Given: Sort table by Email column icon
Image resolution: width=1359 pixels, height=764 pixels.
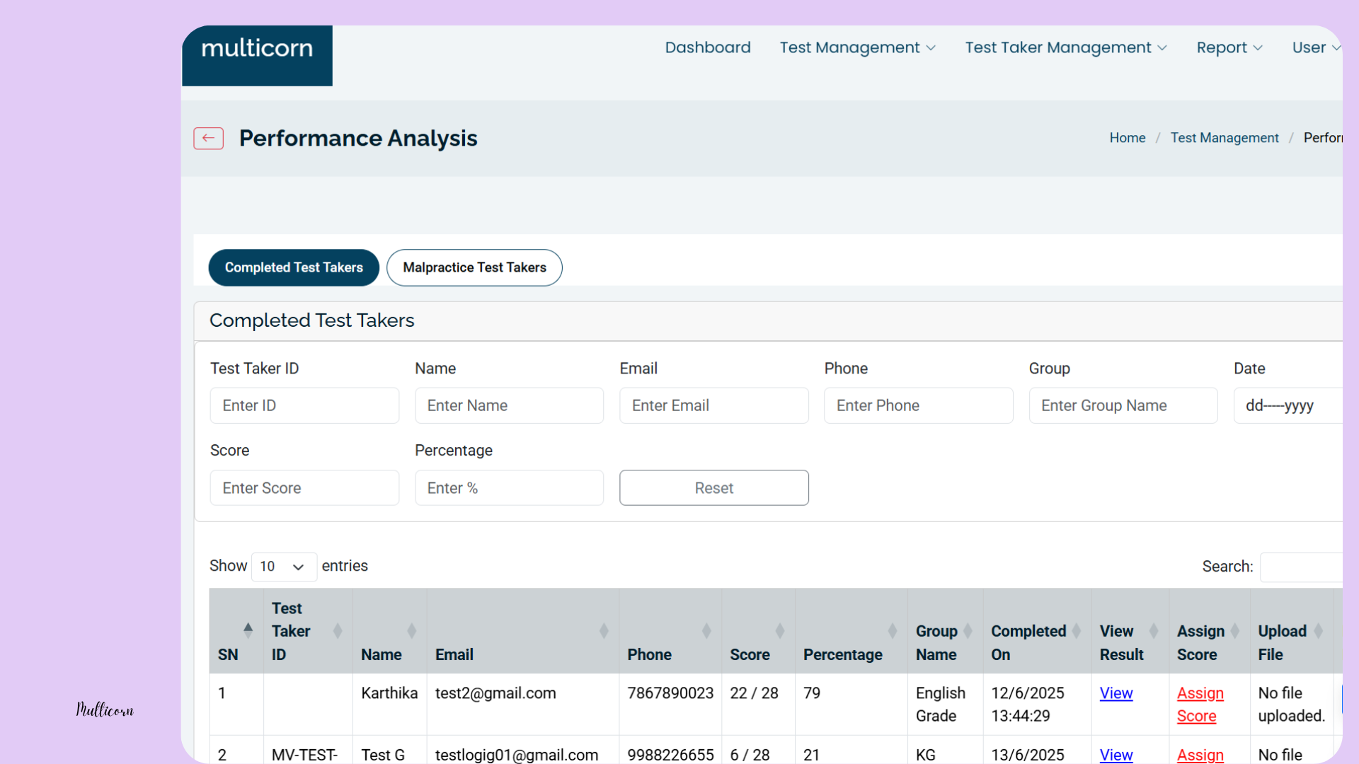Looking at the screenshot, I should tap(603, 631).
